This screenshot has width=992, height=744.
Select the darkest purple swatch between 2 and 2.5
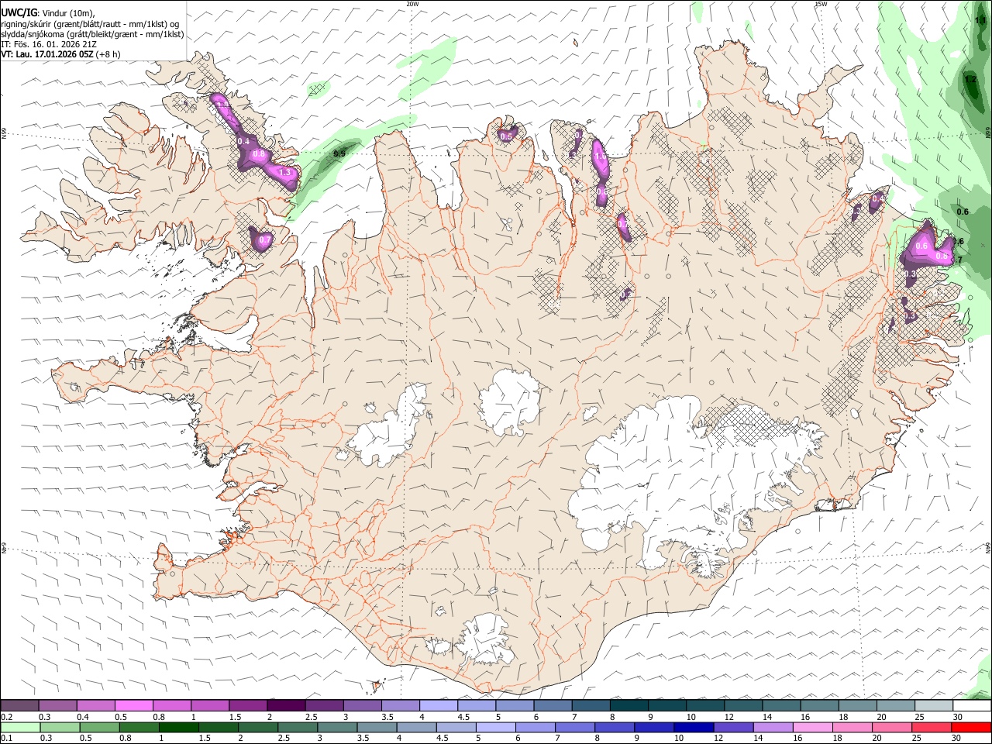[x=286, y=705]
